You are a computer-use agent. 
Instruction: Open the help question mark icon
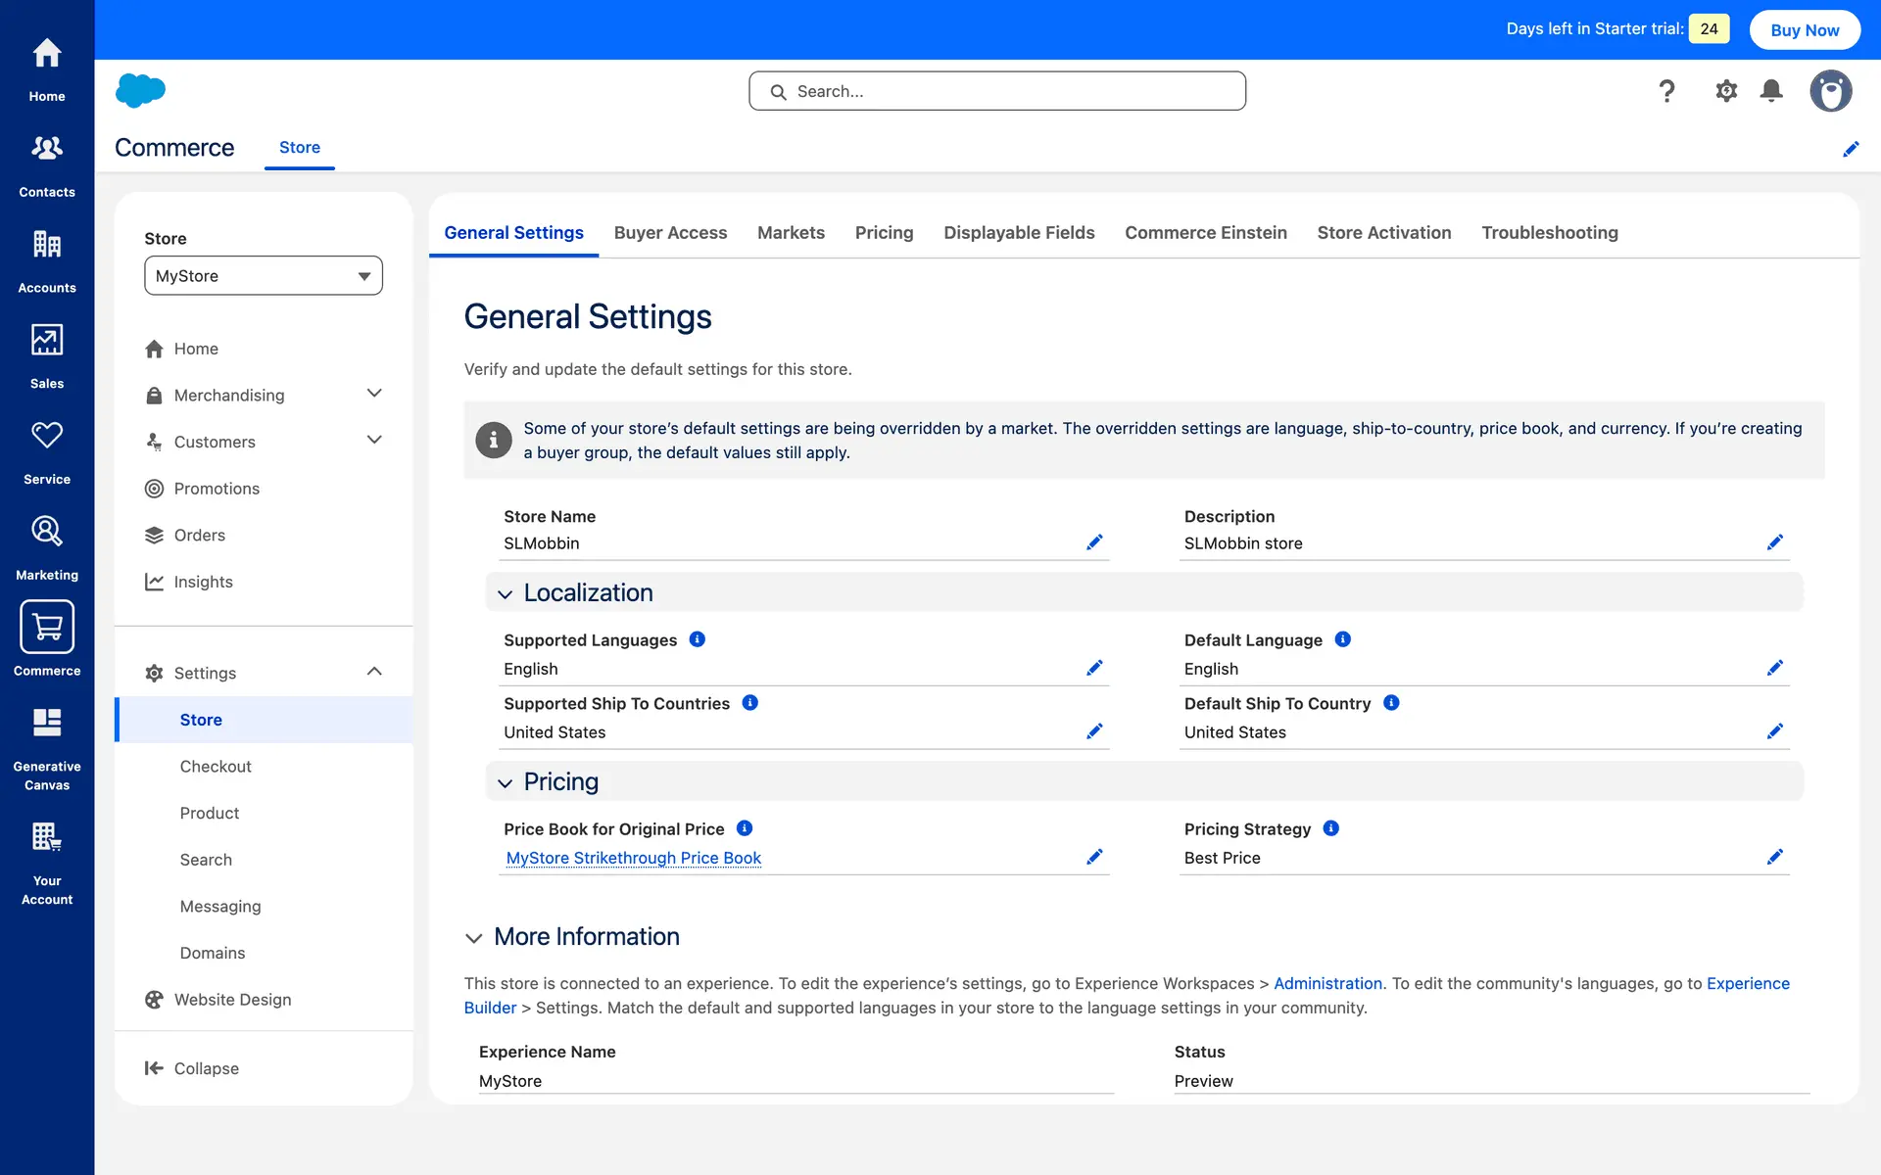[x=1666, y=91]
